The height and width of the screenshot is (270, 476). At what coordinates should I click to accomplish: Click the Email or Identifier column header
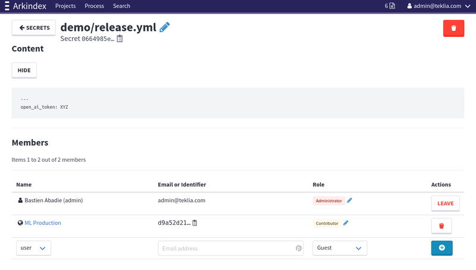182,184
